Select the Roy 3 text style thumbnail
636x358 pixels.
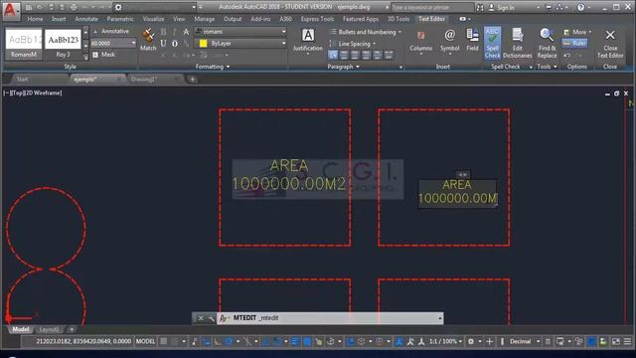(x=63, y=44)
